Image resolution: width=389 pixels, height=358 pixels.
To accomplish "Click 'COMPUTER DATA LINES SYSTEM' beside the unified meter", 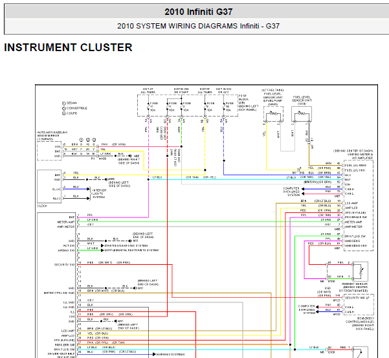I will 291,192.
